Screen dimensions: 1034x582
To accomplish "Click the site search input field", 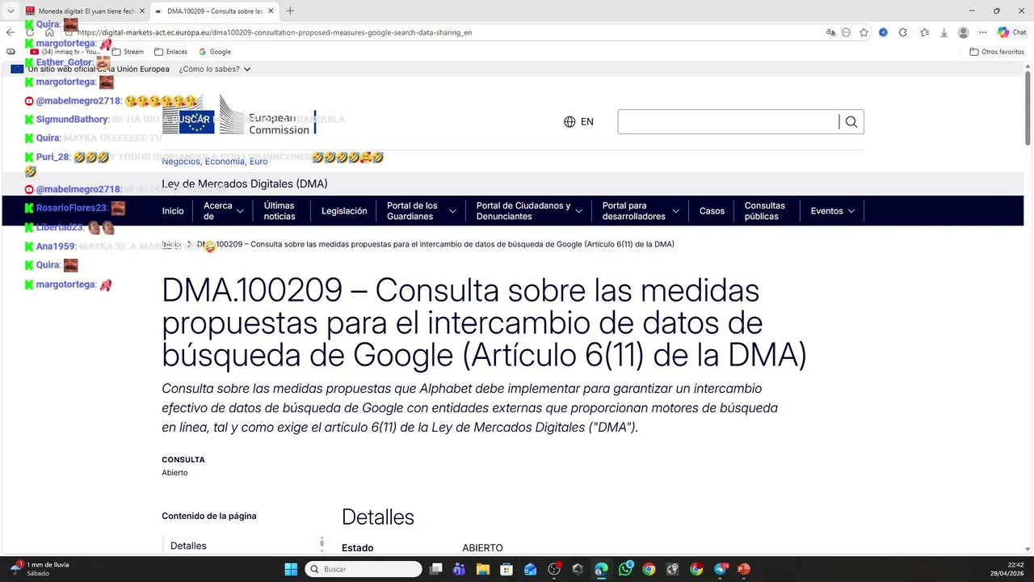I will pyautogui.click(x=728, y=122).
